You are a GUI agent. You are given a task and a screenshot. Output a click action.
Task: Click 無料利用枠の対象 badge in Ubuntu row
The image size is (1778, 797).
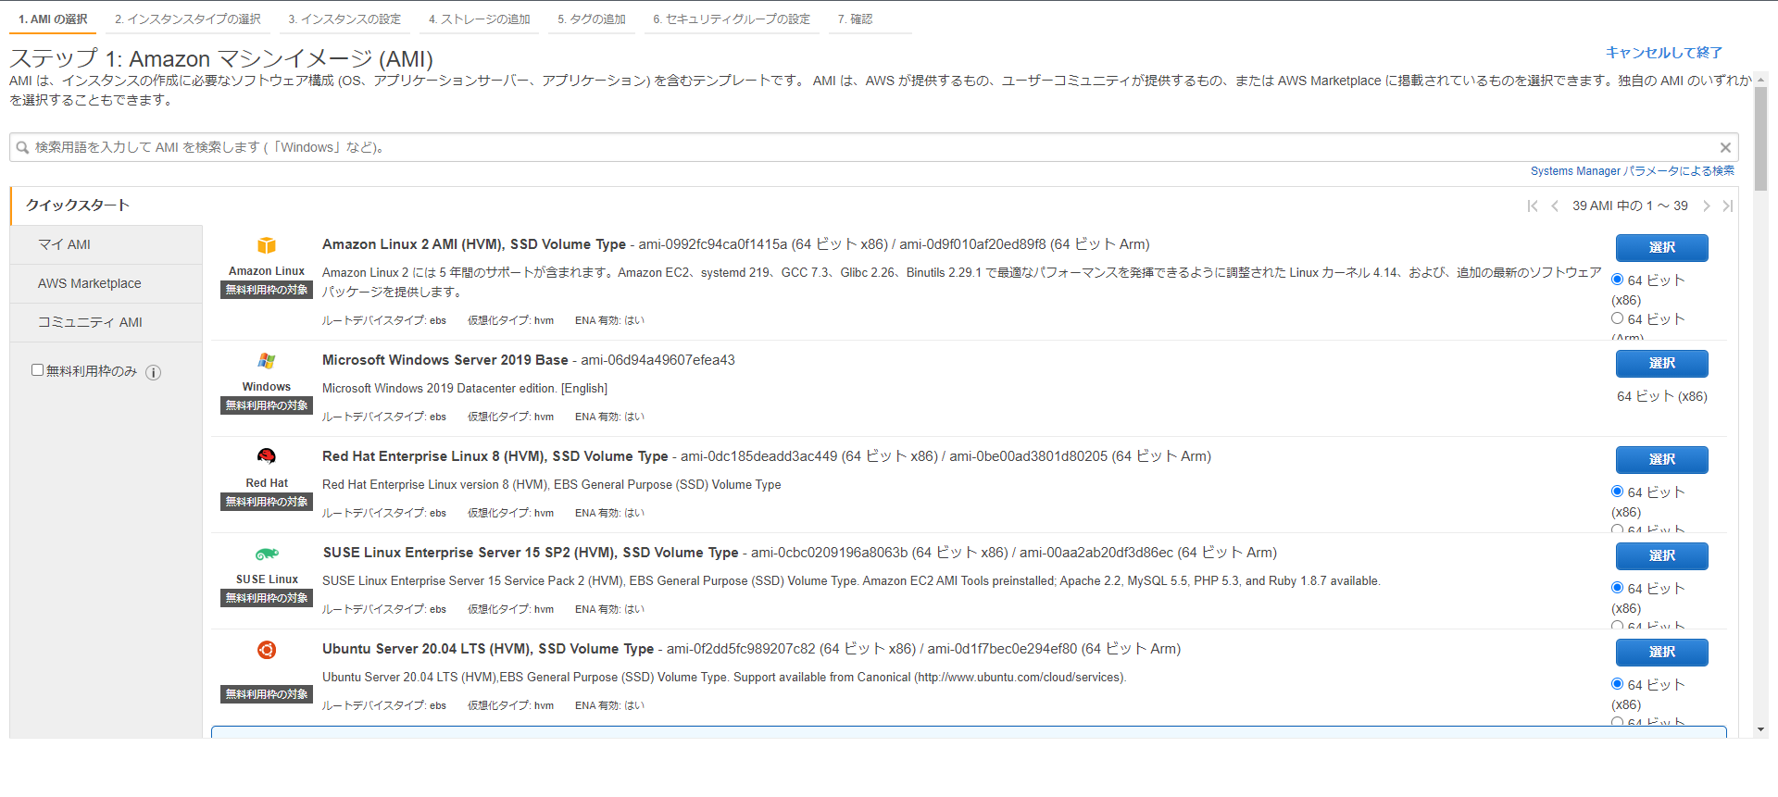pos(267,694)
